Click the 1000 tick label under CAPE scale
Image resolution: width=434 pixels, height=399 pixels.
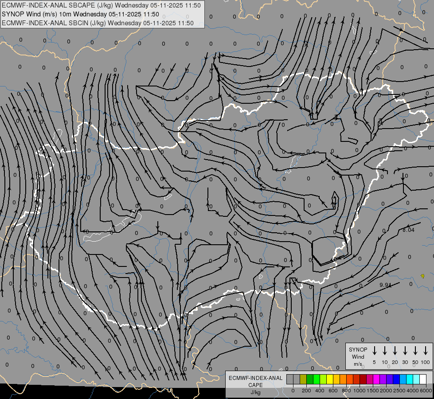point(360,391)
